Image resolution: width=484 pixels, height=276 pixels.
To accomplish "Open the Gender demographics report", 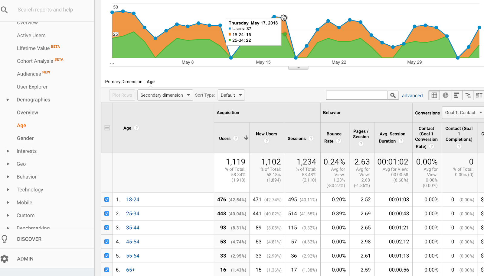I will tap(25, 138).
